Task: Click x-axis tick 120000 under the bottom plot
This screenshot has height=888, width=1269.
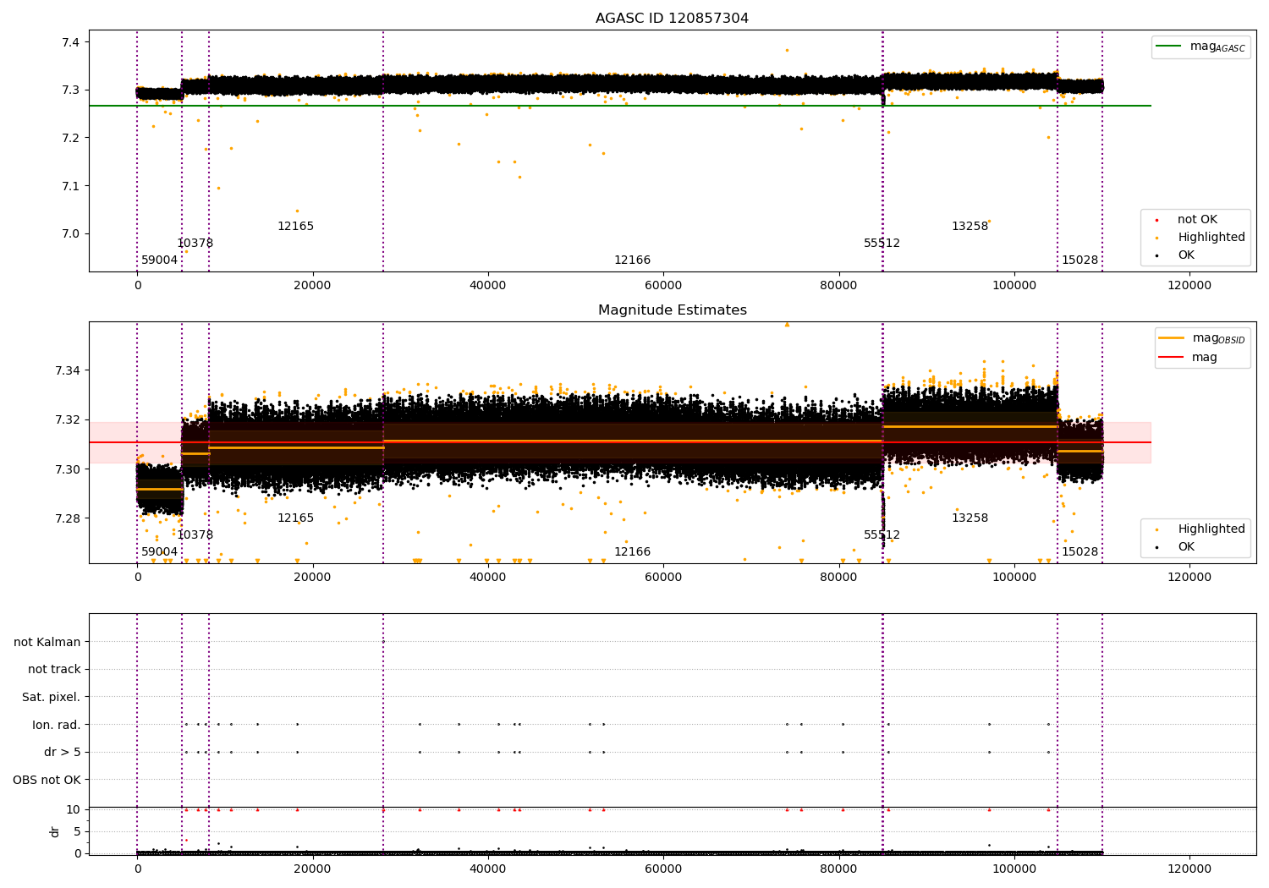Action: coord(1189,869)
